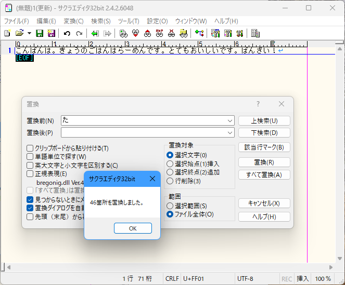
Task: Open file with folder icon
Action: (x=20, y=33)
